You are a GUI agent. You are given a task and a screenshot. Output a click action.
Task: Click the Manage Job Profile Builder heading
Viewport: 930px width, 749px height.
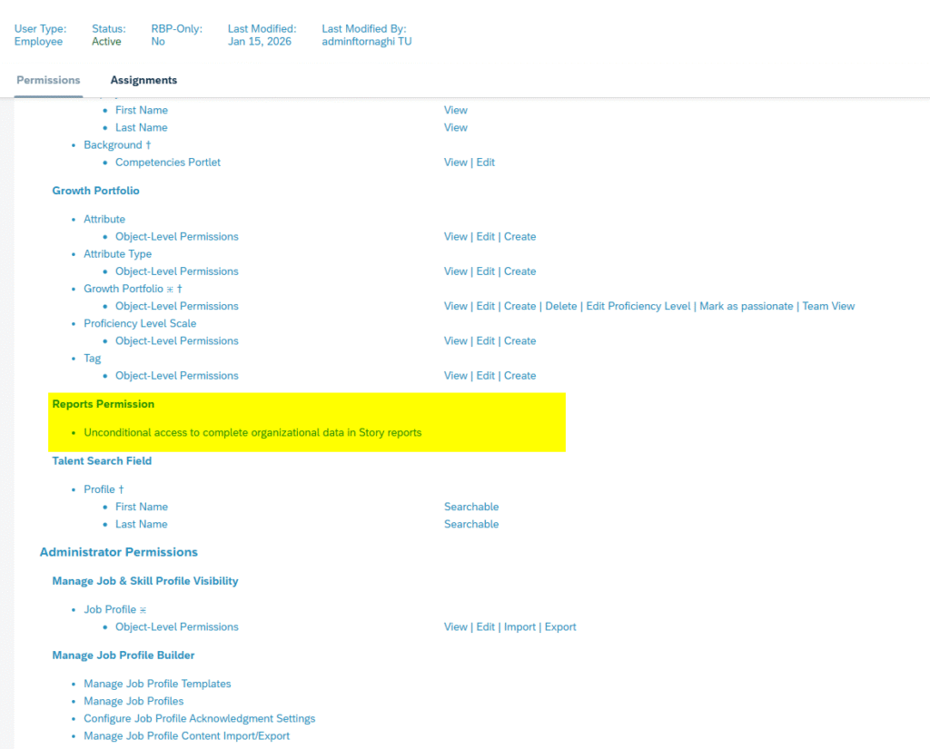pos(124,655)
